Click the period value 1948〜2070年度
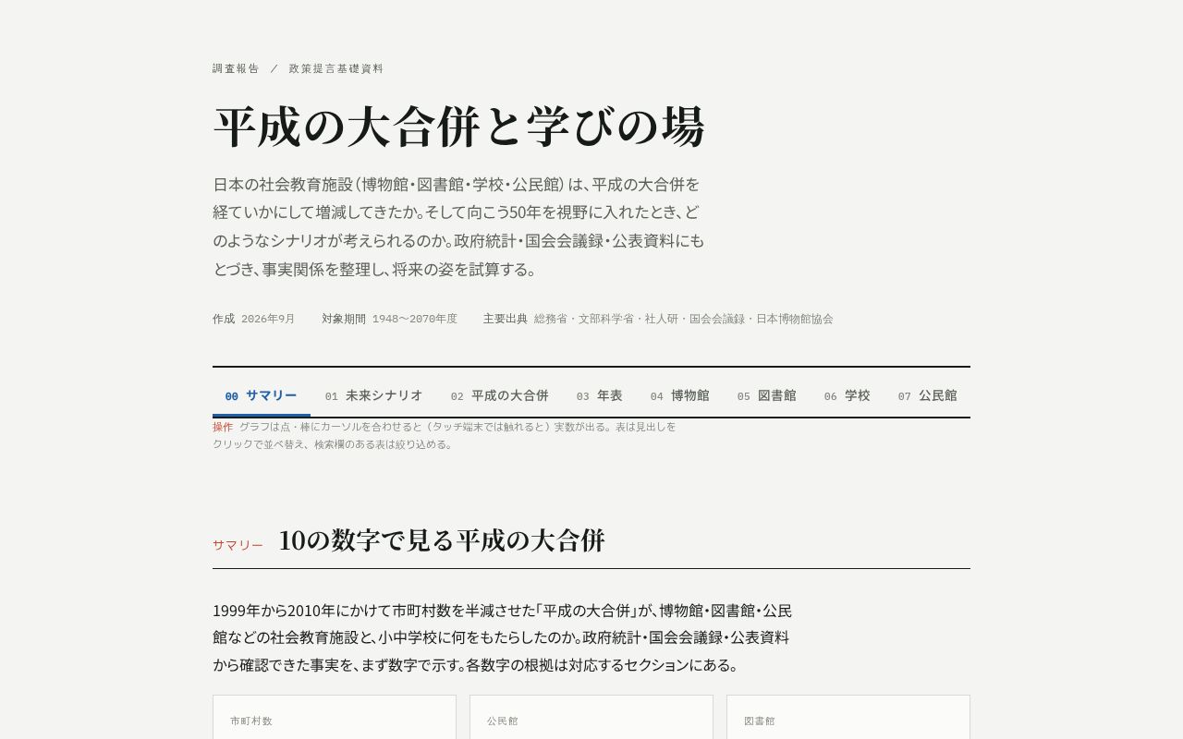The image size is (1183, 739). click(415, 319)
